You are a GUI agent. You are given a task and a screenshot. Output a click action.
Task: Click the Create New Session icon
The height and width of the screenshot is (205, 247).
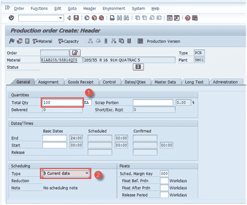(170, 18)
